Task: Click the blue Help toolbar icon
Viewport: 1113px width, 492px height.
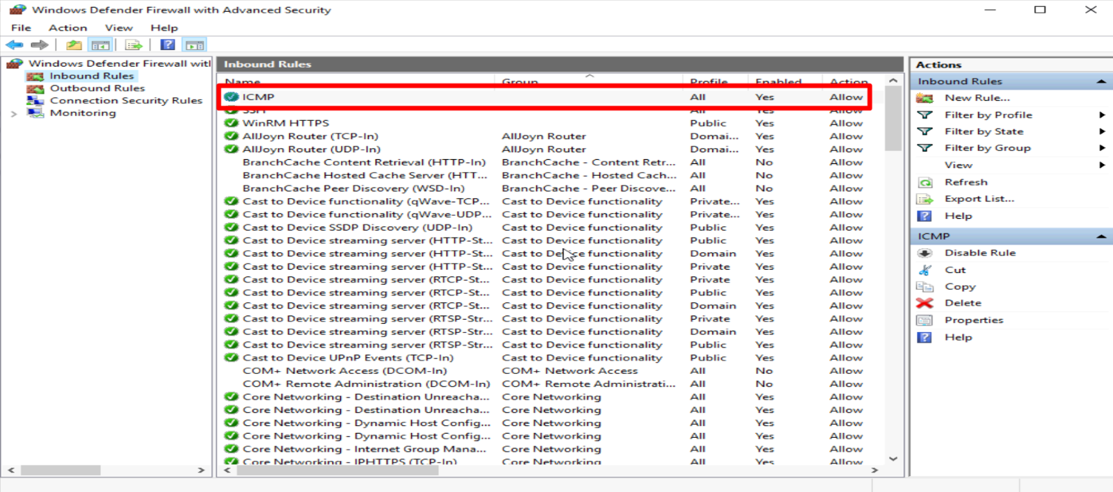Action: pos(168,45)
